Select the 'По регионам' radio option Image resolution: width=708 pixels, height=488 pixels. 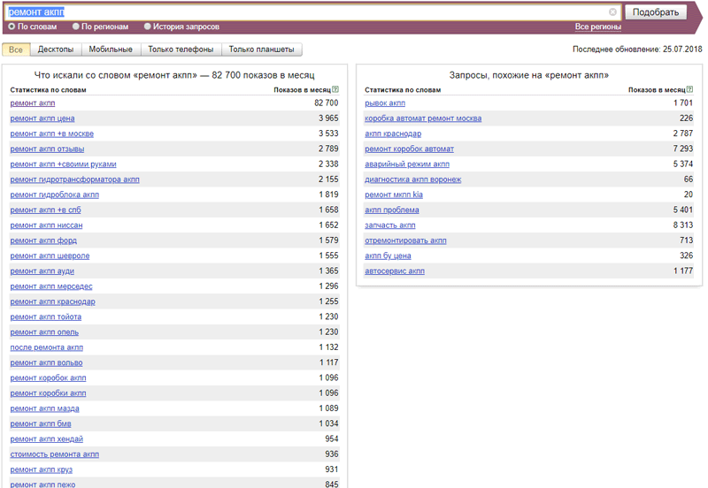click(x=75, y=27)
